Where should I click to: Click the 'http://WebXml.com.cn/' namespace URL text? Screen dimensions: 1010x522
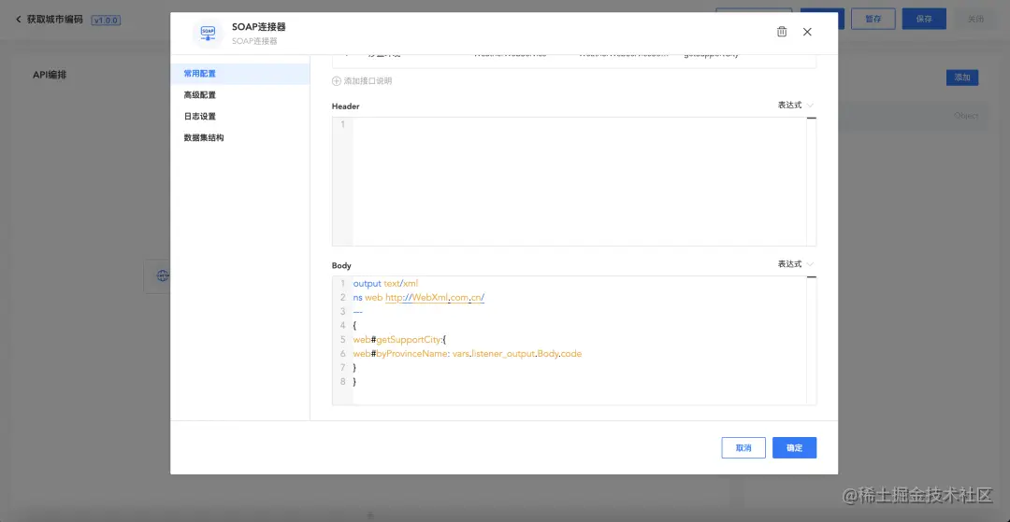point(435,298)
